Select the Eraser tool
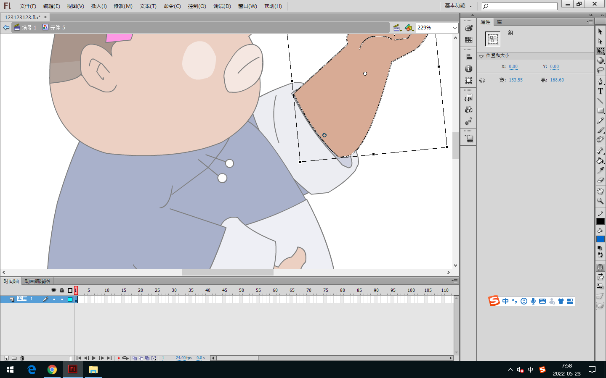This screenshot has width=606, height=378. [x=601, y=180]
